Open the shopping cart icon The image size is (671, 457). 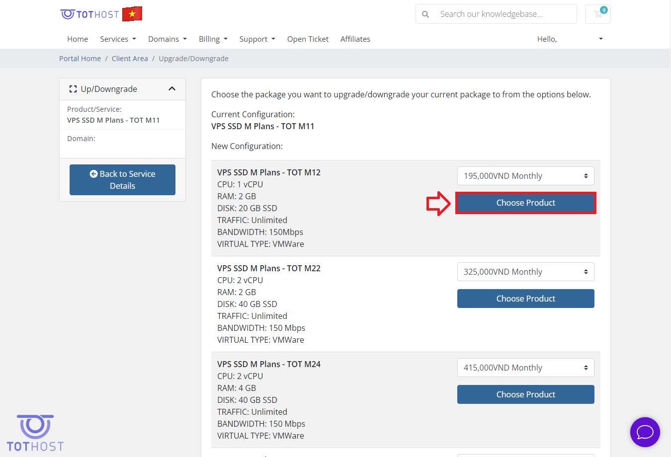click(597, 14)
